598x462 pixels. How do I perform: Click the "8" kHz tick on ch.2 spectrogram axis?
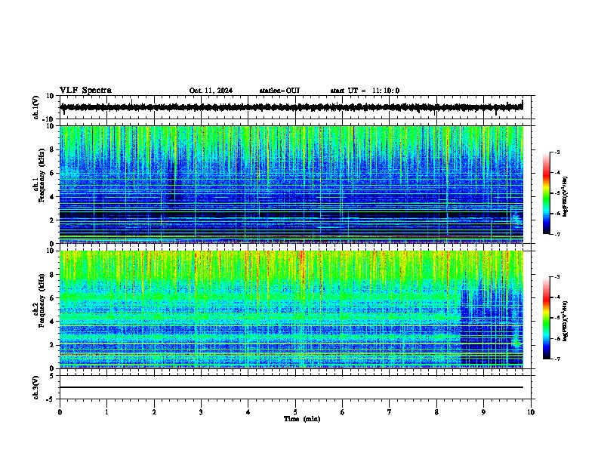click(x=52, y=275)
